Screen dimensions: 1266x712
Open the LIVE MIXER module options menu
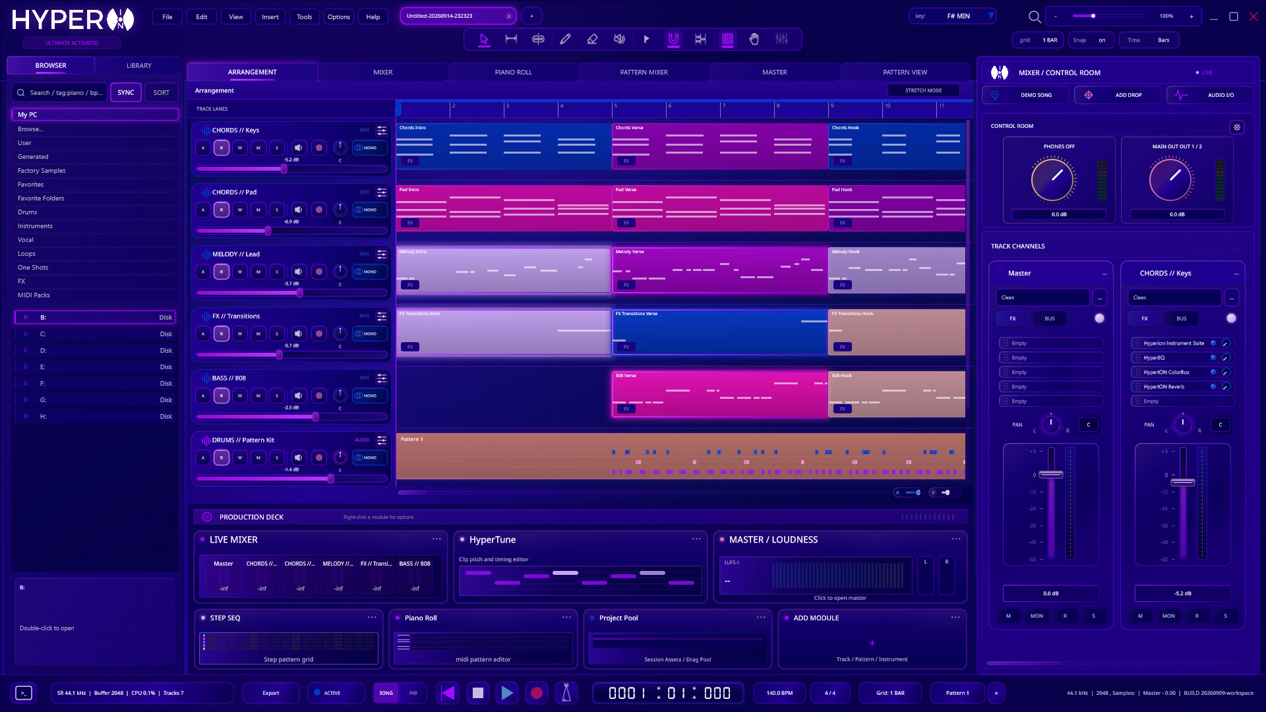point(437,539)
